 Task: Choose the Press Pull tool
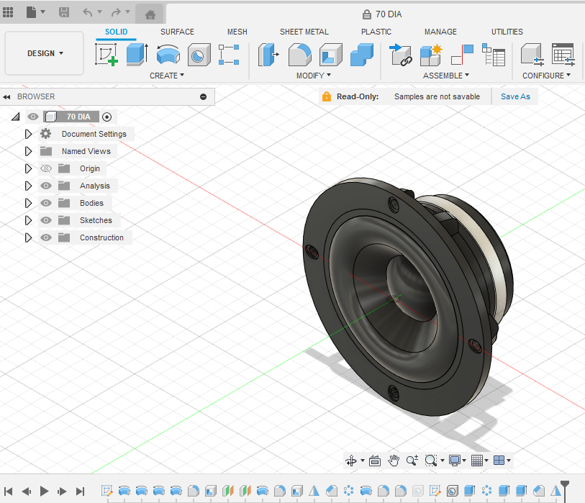268,55
